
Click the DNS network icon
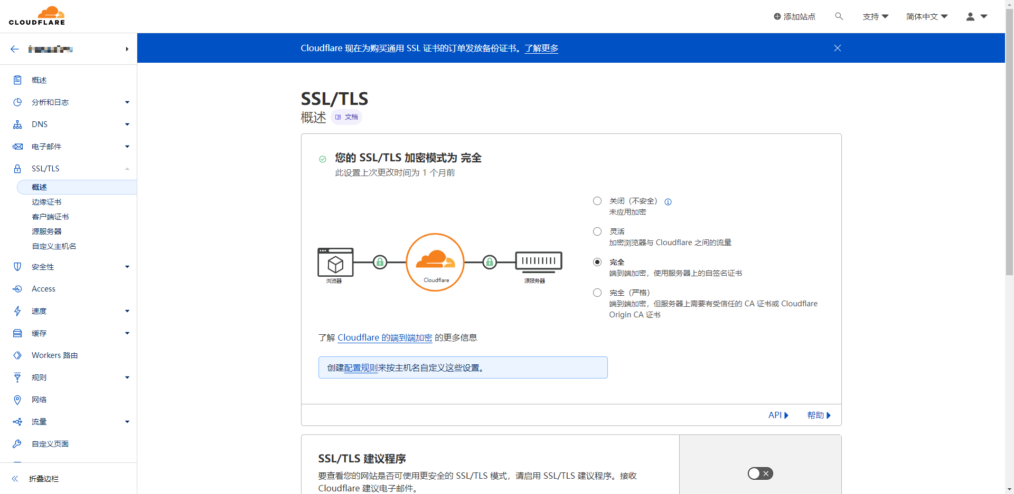pos(17,124)
